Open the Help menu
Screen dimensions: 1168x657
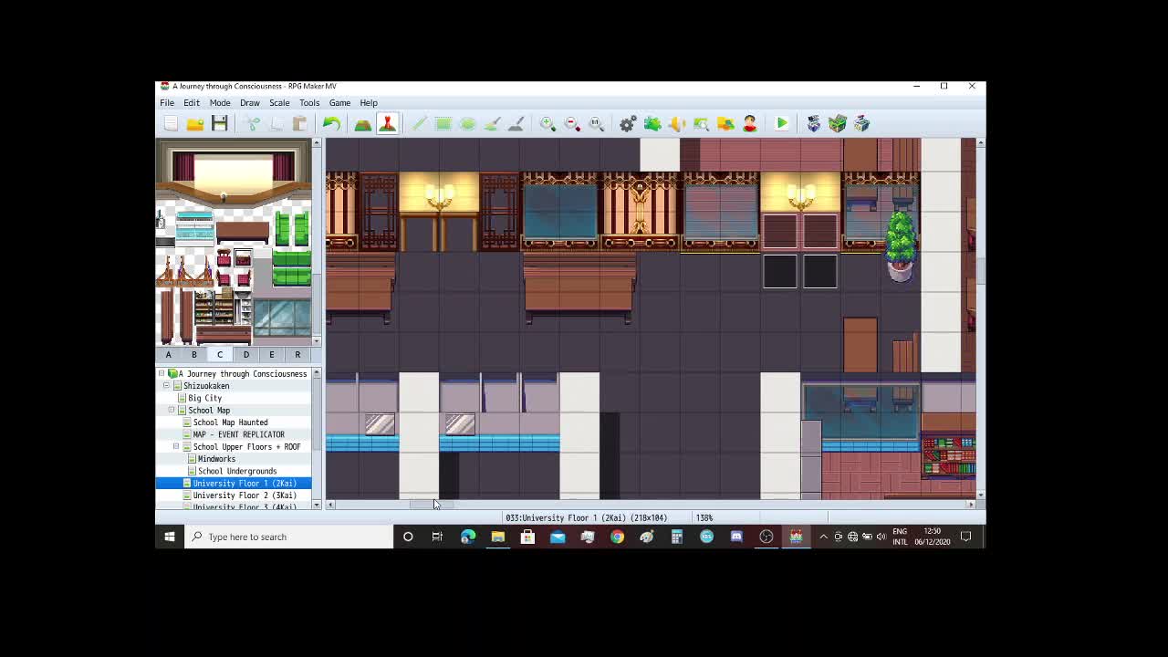click(x=369, y=102)
